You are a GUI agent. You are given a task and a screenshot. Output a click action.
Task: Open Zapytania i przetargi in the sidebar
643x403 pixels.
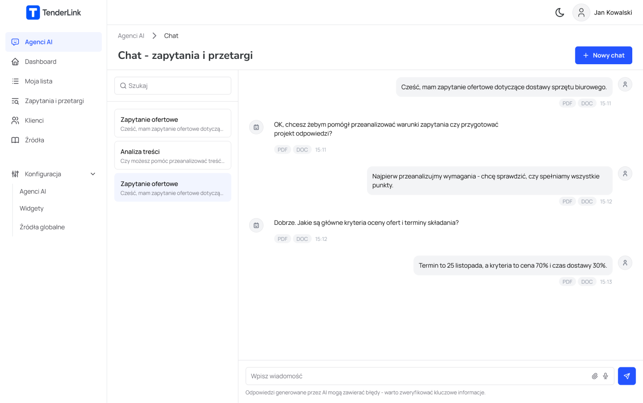[x=54, y=101]
